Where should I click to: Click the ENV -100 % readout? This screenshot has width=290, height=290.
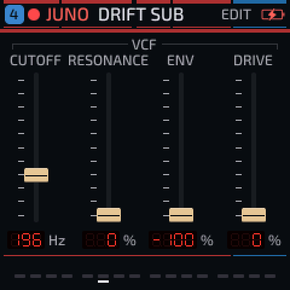click(173, 240)
